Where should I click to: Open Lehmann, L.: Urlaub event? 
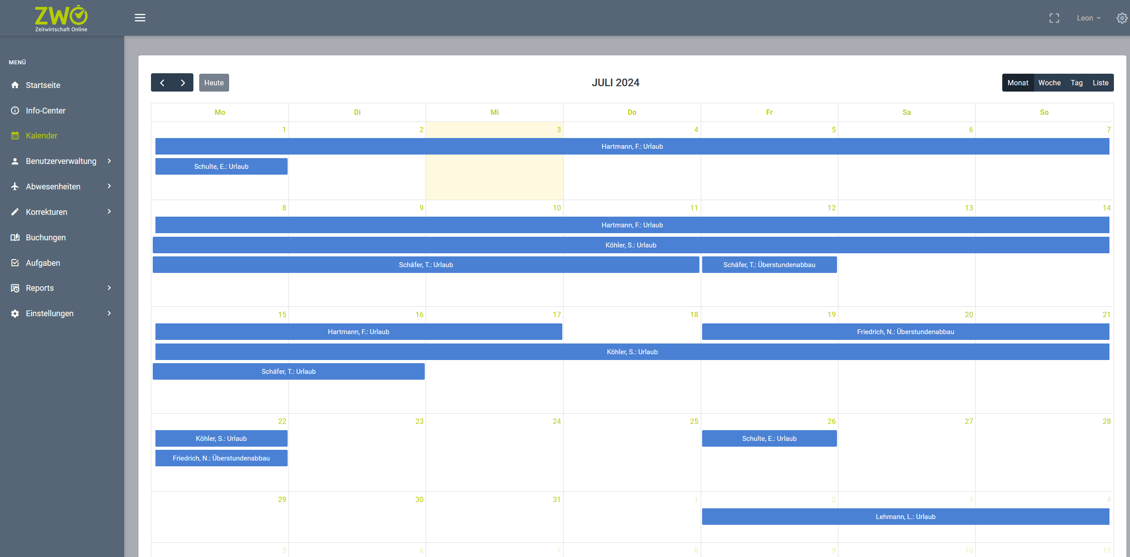(x=905, y=517)
